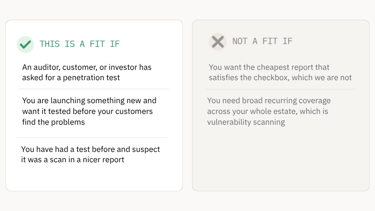Click the 'cheapest report' list item
Screen dimensions: 375x211
point(280,72)
